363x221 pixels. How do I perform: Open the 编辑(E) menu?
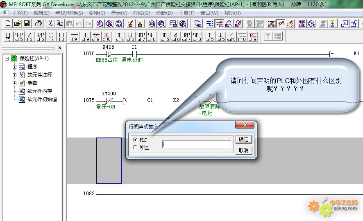[41, 13]
